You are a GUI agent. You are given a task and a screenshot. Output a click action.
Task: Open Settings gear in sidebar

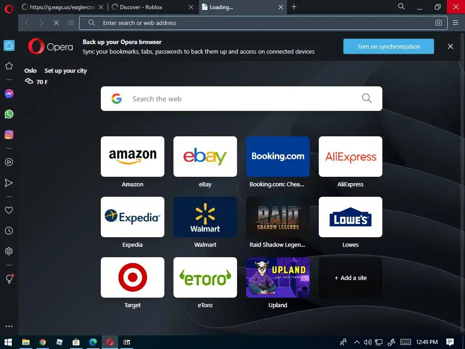[x=9, y=251]
